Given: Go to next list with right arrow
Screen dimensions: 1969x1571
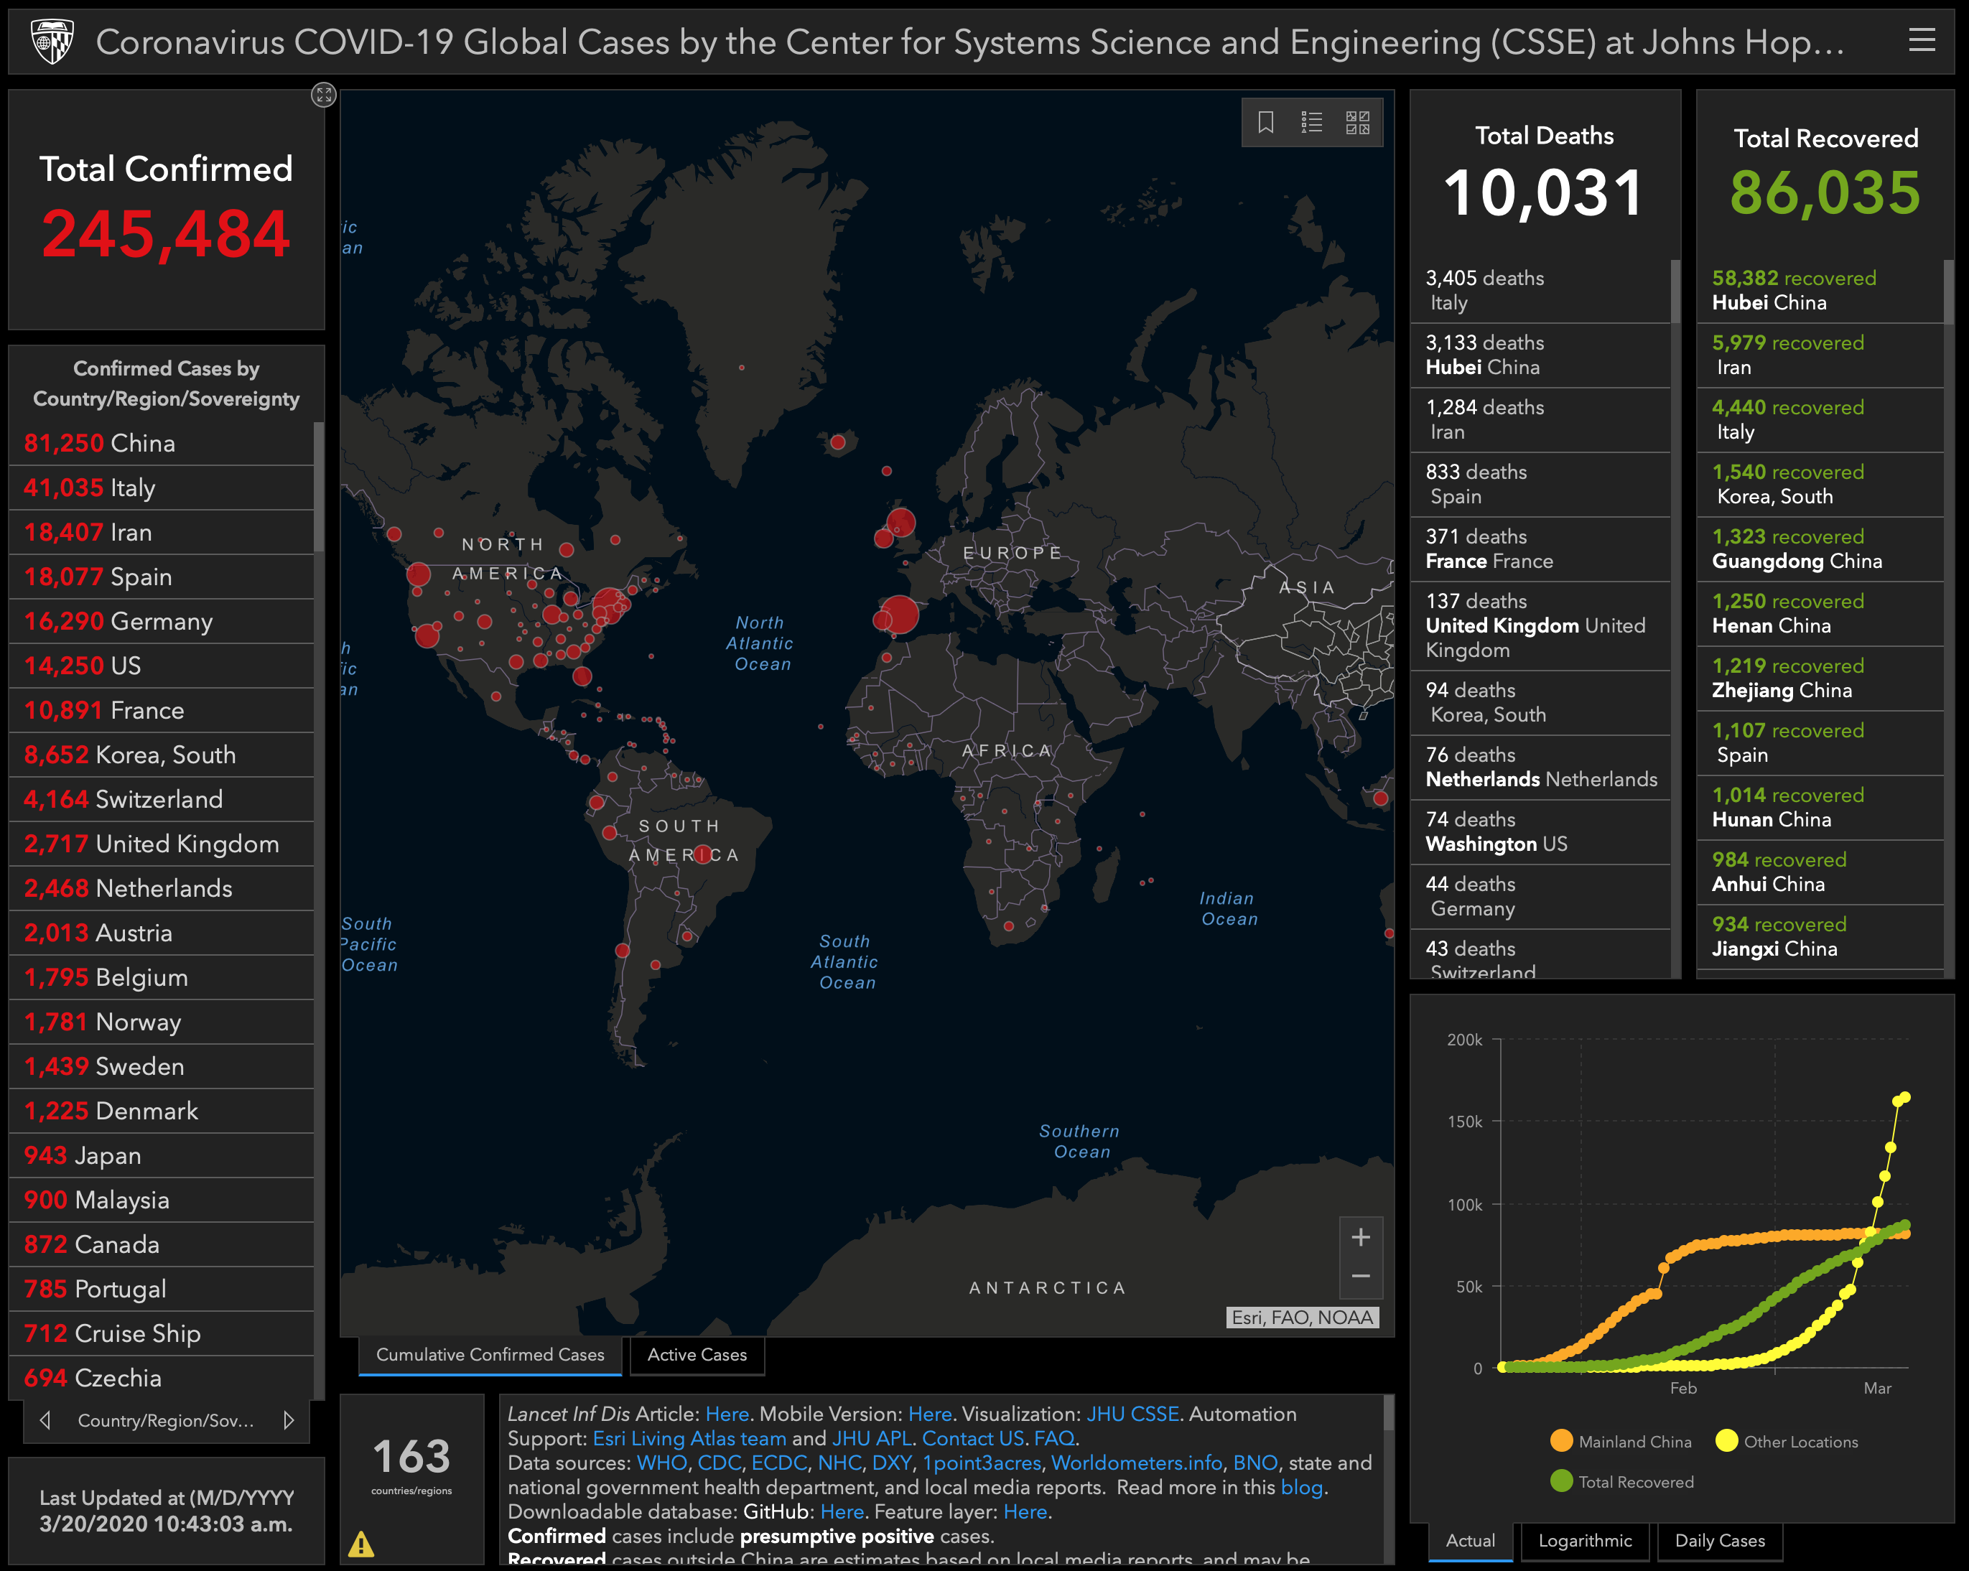Looking at the screenshot, I should 289,1420.
